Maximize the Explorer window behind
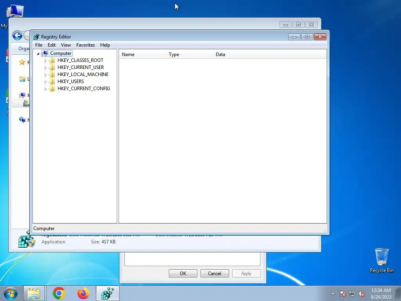 [x=298, y=25]
